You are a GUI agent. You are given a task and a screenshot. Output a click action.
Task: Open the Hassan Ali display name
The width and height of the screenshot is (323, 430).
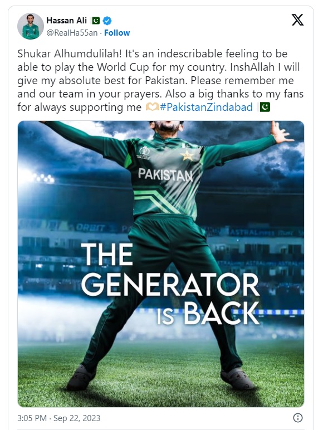pos(67,20)
